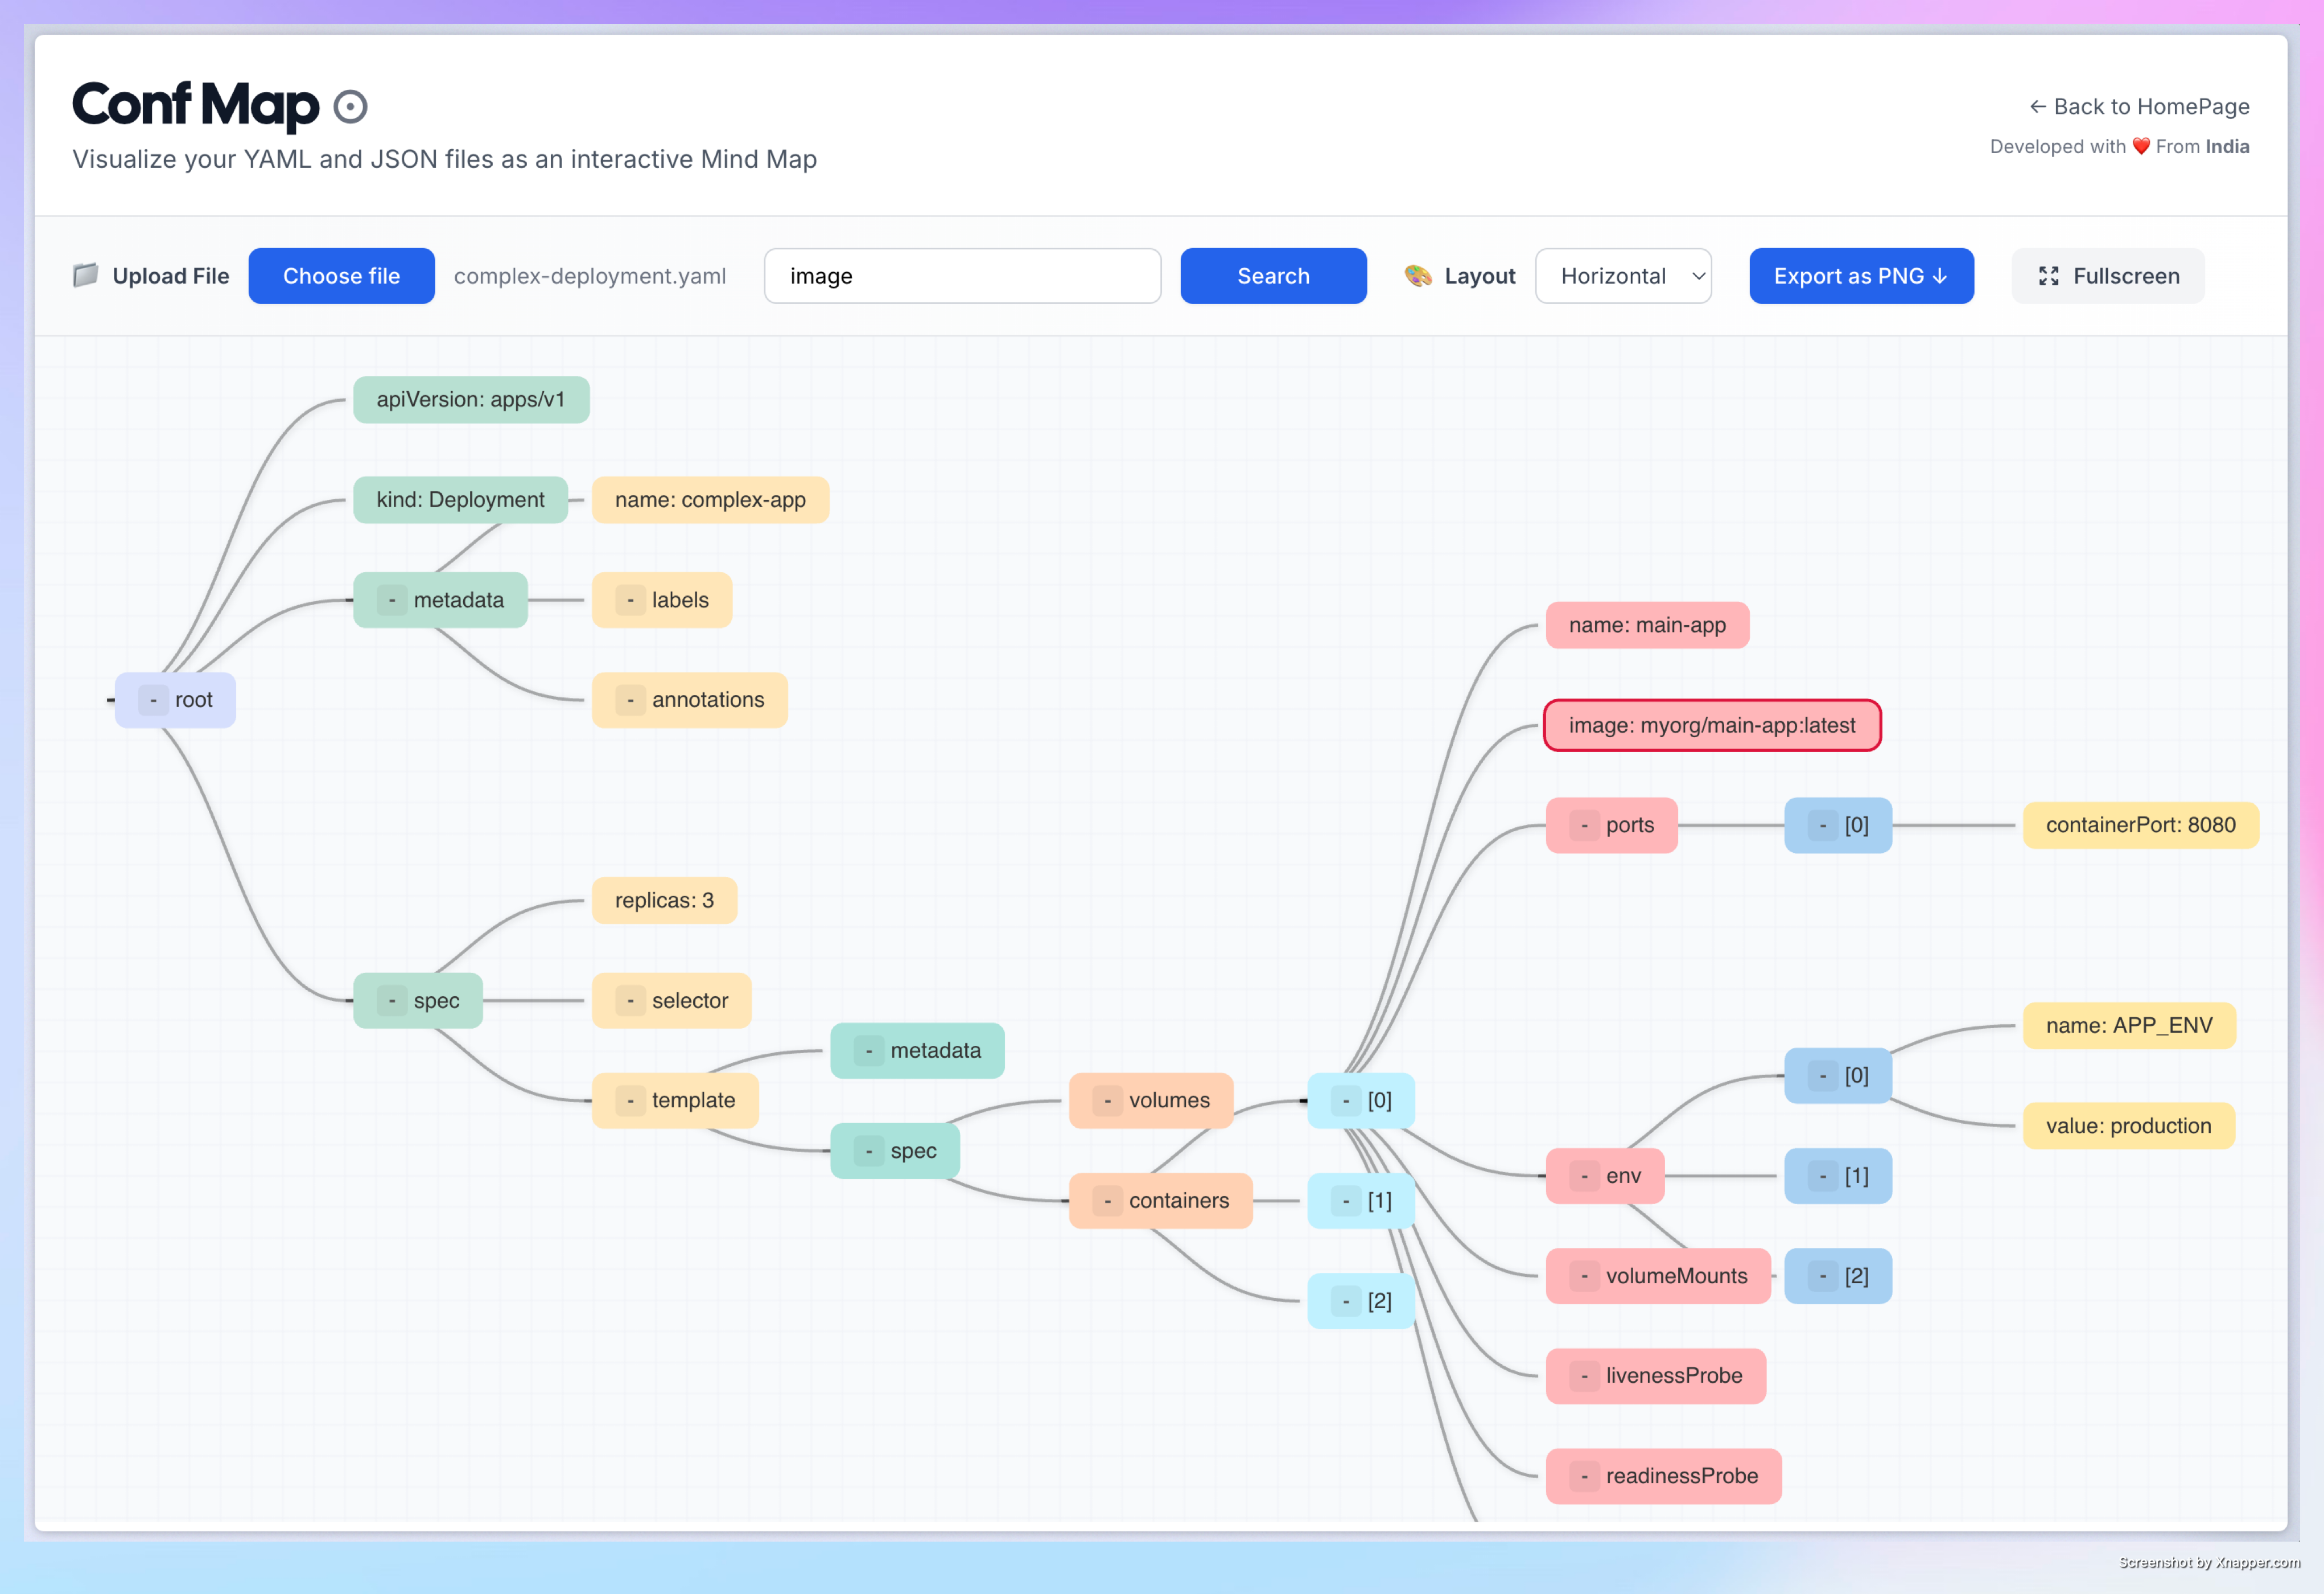Collapse the volumes node
The height and width of the screenshot is (1594, 2324).
pyautogui.click(x=1107, y=1100)
